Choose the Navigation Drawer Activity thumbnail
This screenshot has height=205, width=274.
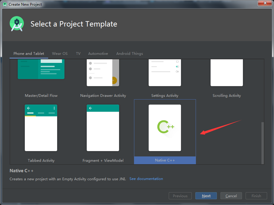pos(103,73)
